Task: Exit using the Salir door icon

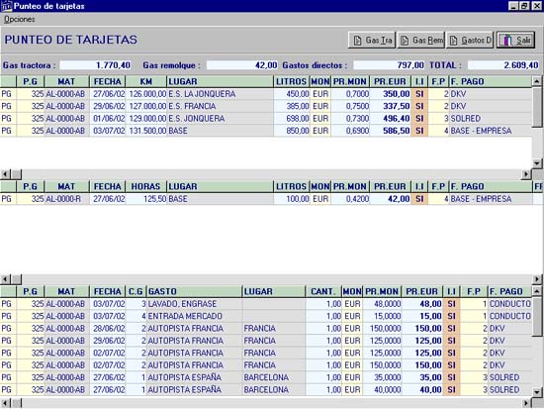Action: tap(515, 41)
